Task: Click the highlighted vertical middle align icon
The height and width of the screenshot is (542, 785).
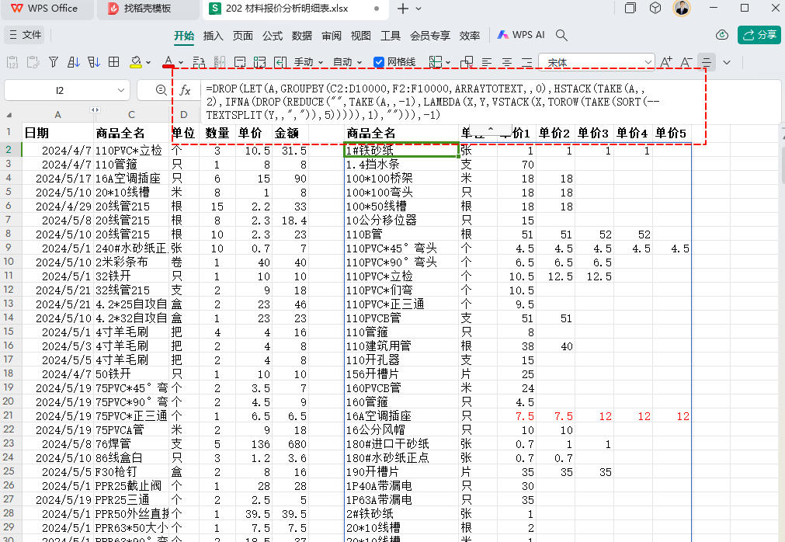Action: pos(707,62)
